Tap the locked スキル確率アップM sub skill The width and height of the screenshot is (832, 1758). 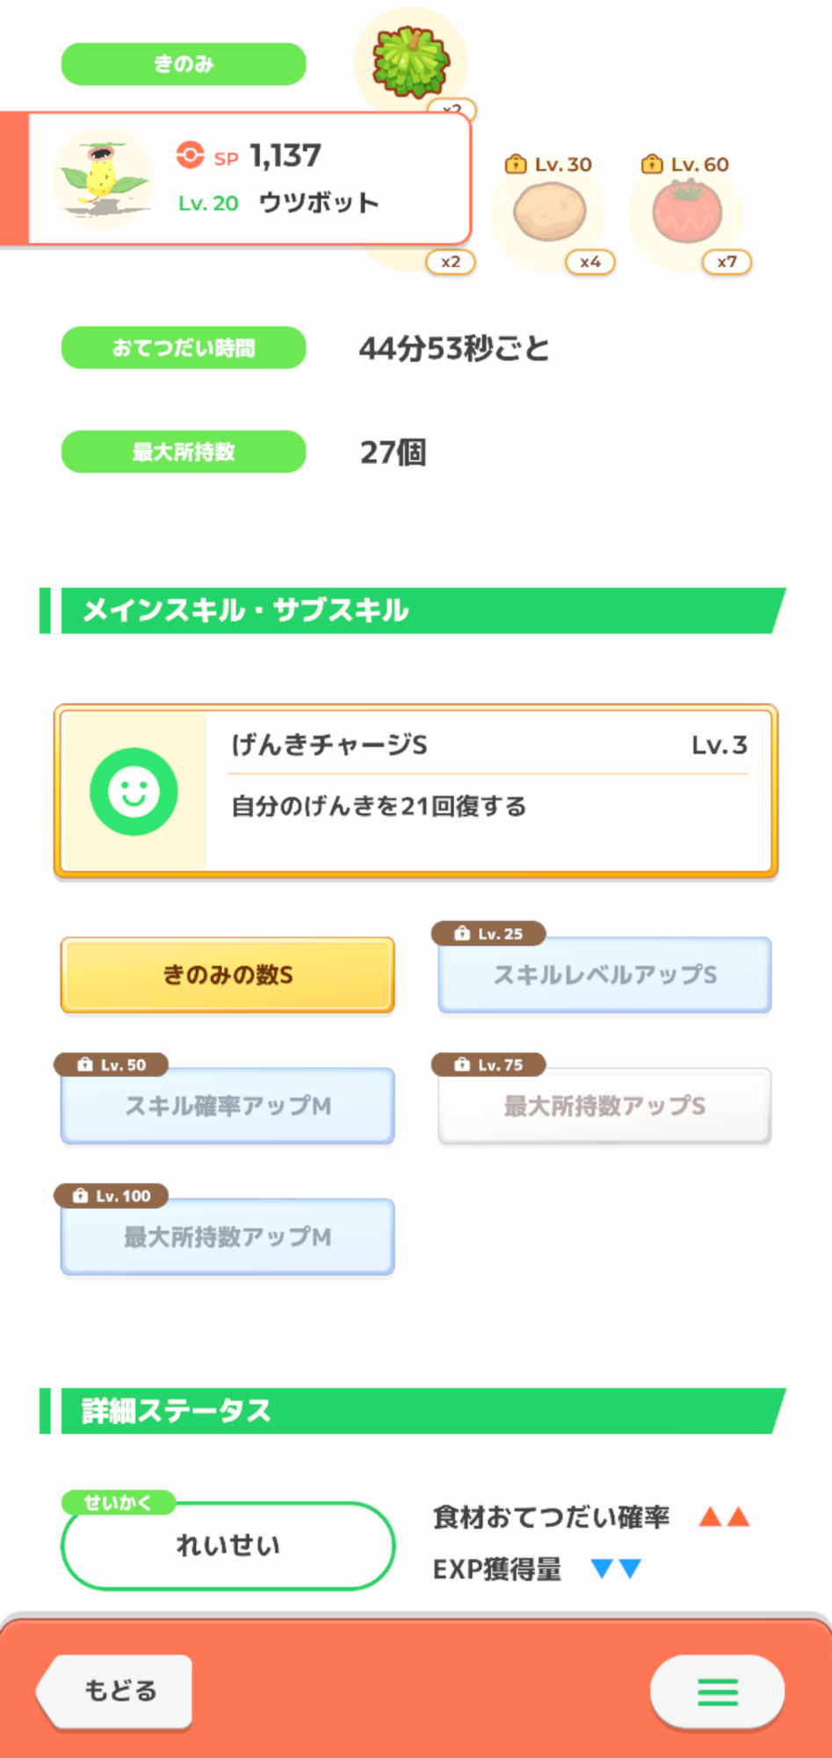[228, 1106]
